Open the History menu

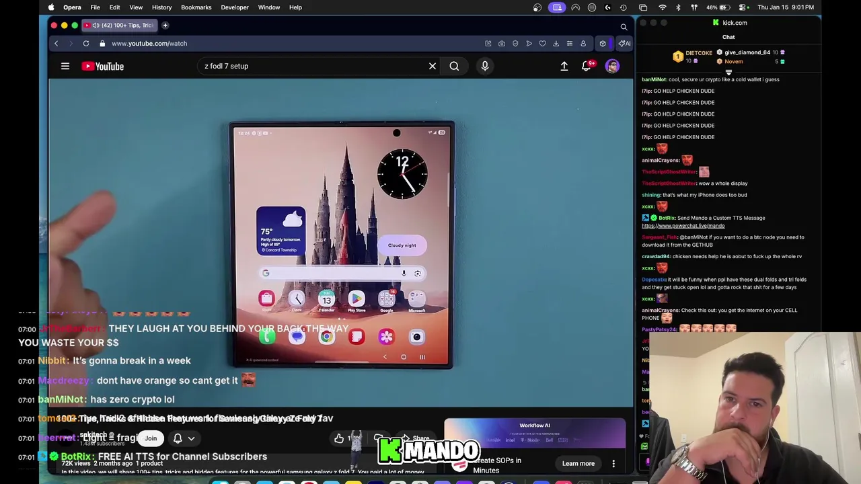pos(161,7)
